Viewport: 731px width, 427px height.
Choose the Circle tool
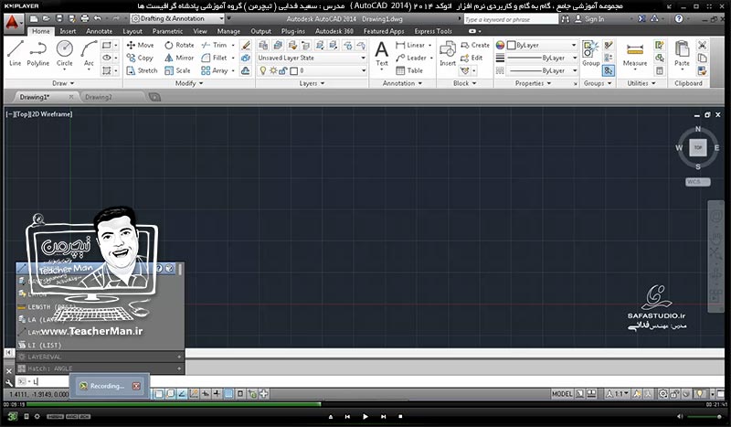(x=64, y=54)
